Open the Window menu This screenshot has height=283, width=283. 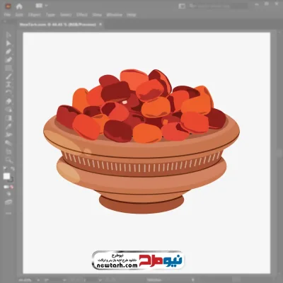(x=115, y=15)
